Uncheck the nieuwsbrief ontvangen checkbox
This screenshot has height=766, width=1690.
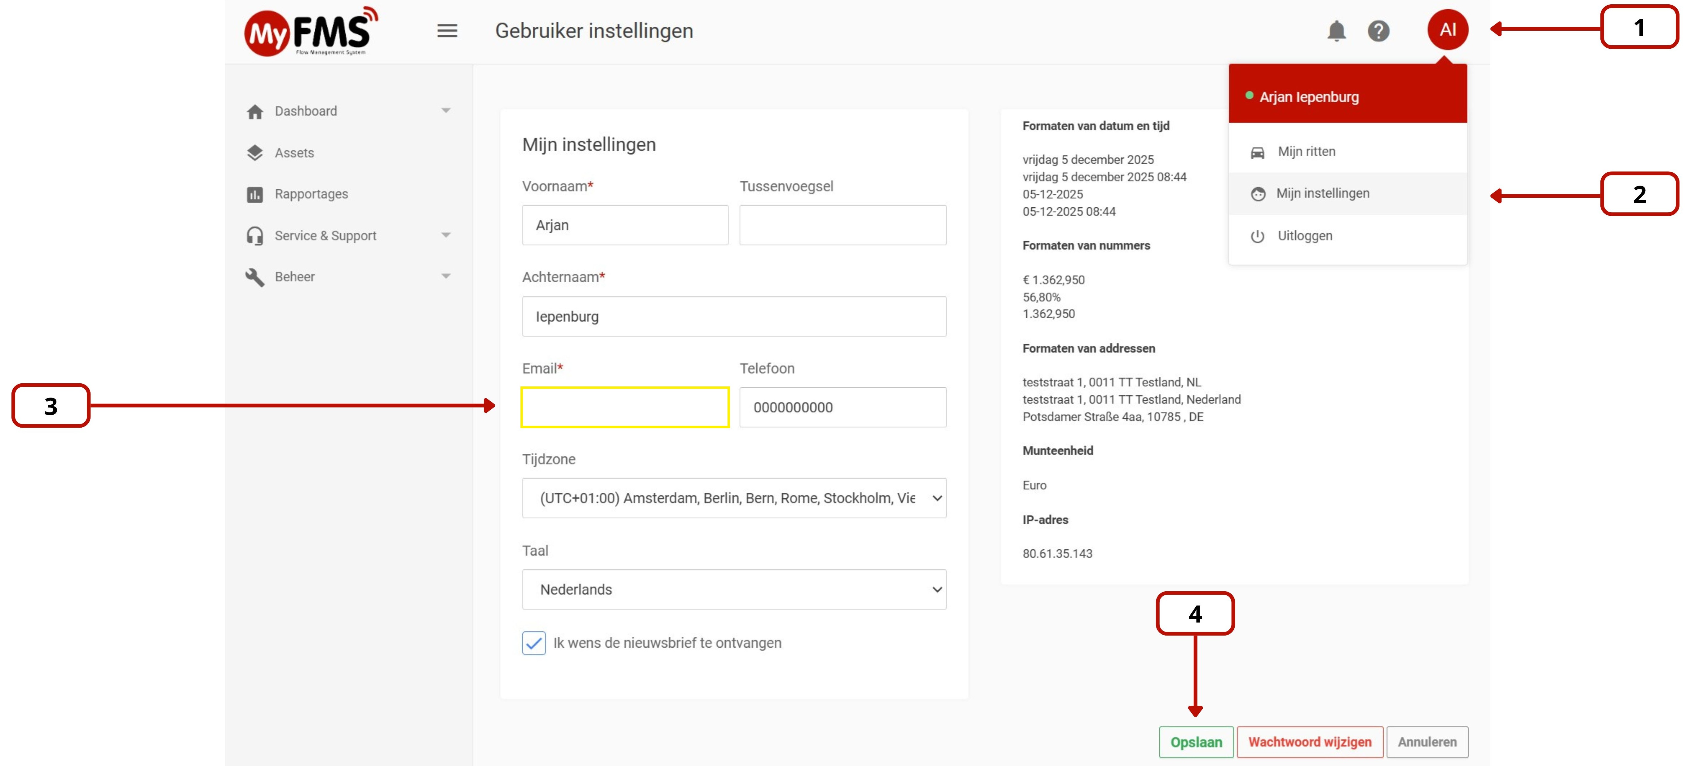coord(533,643)
